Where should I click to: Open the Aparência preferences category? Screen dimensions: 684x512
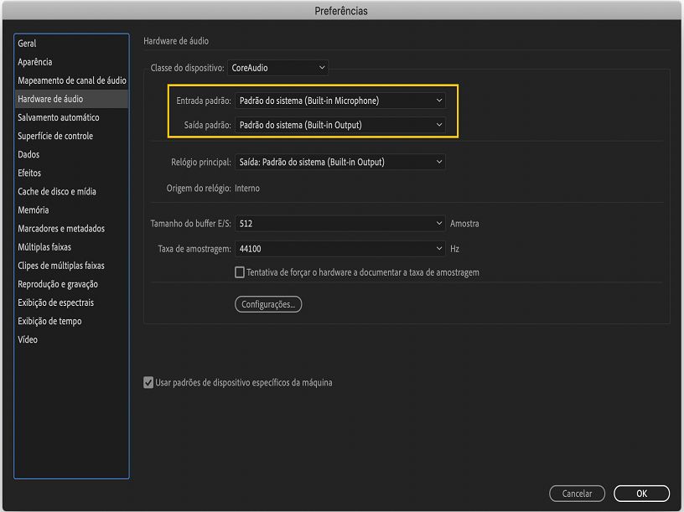pos(35,62)
